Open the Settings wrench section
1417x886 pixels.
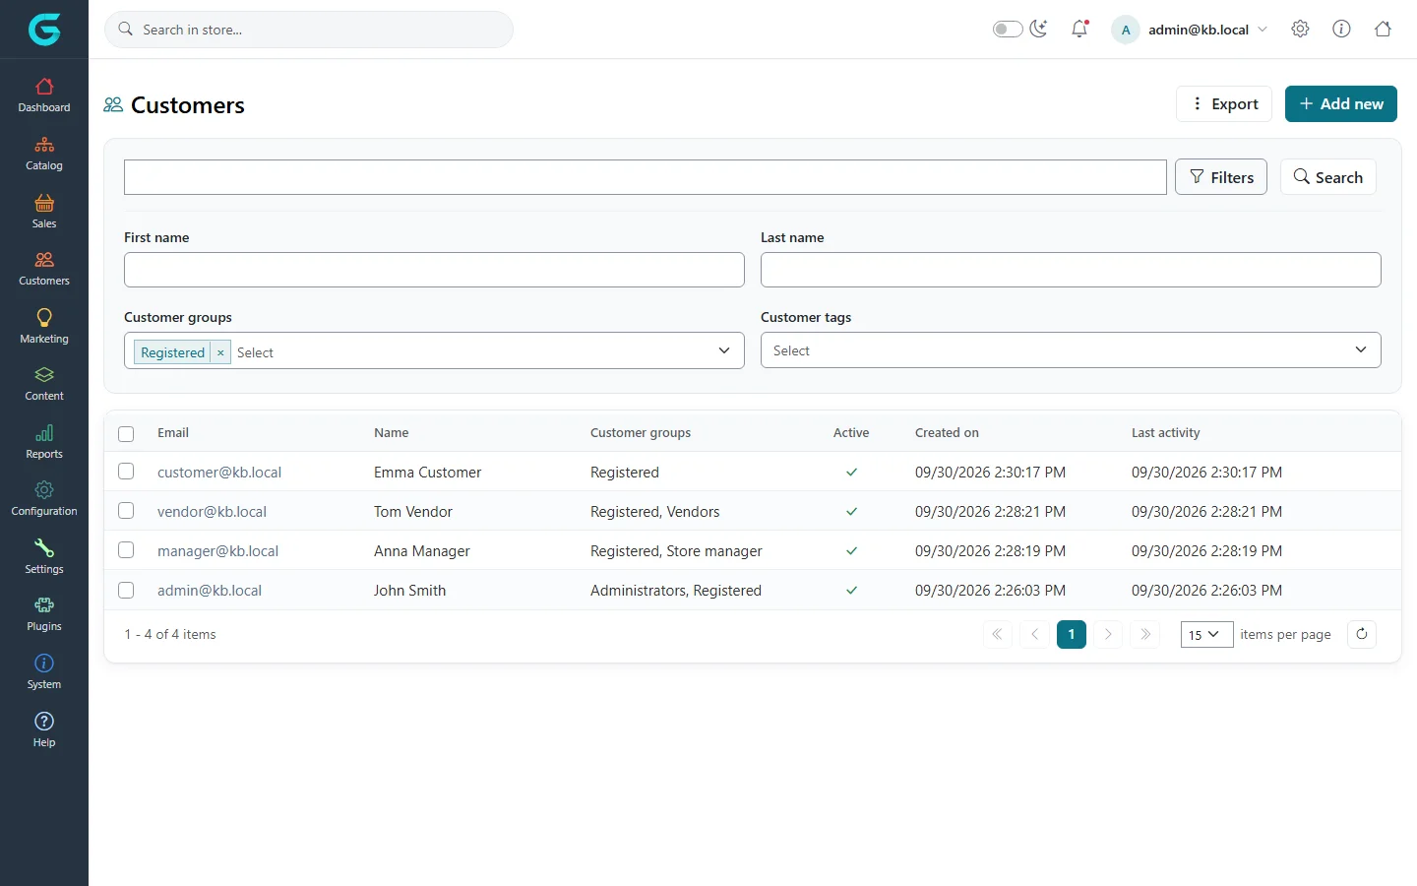tap(44, 557)
